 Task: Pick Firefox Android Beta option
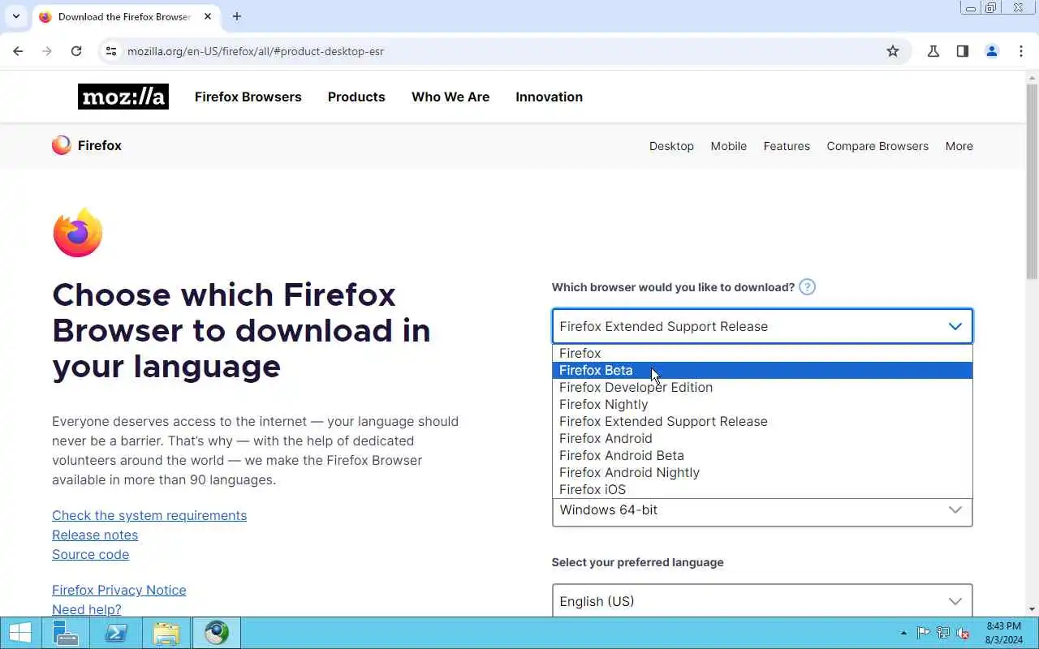tap(762, 455)
